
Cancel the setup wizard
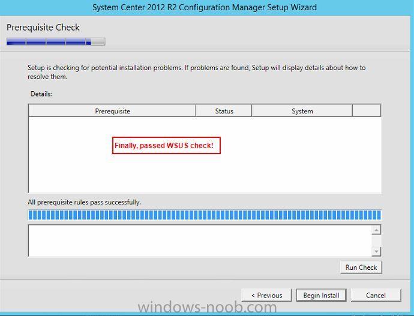pyautogui.click(x=376, y=295)
